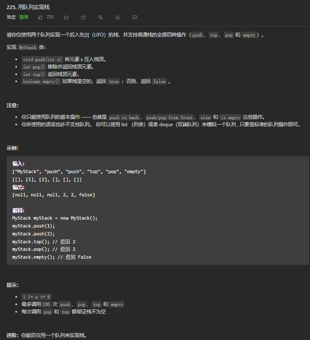Click the translate language icon
The image size is (310, 340).
[x=100, y=17]
